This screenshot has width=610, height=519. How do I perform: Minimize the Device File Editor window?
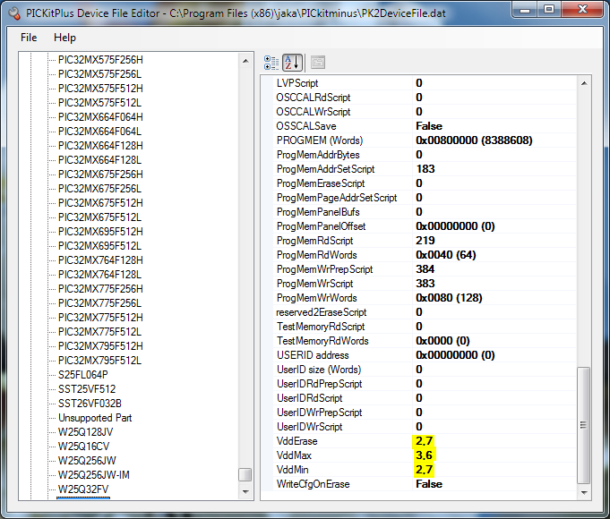pyautogui.click(x=525, y=9)
